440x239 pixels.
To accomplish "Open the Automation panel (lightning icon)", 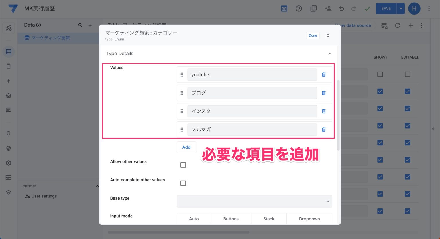I will pyautogui.click(x=9, y=81).
